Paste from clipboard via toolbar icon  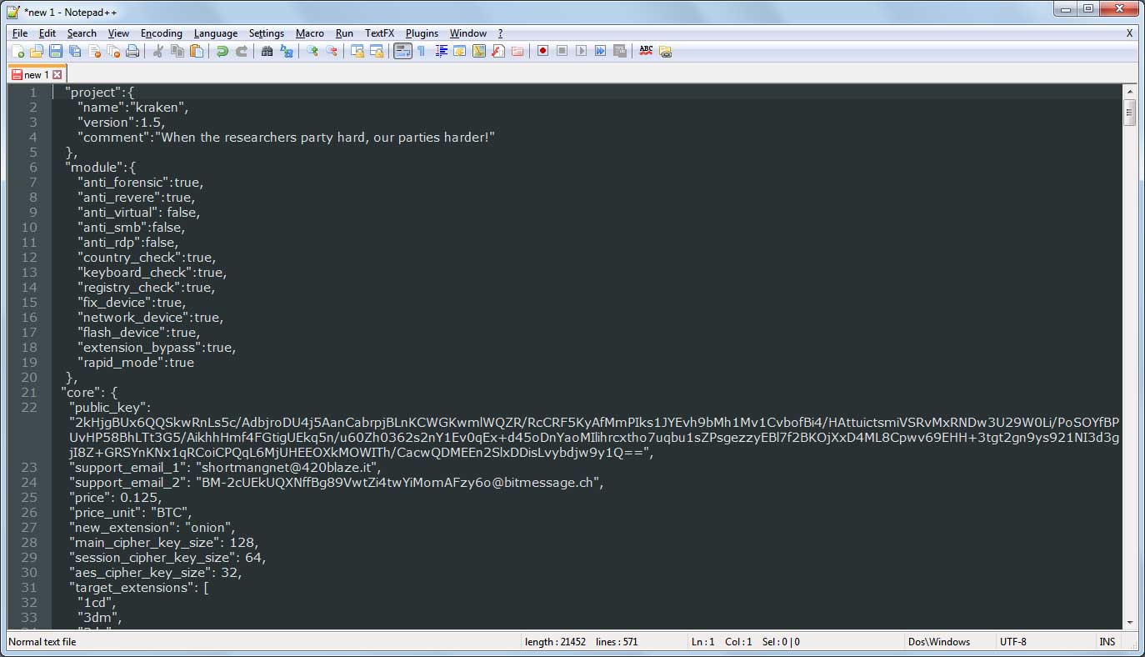point(196,51)
